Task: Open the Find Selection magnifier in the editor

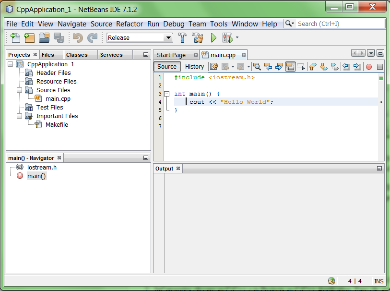Action: [257, 66]
